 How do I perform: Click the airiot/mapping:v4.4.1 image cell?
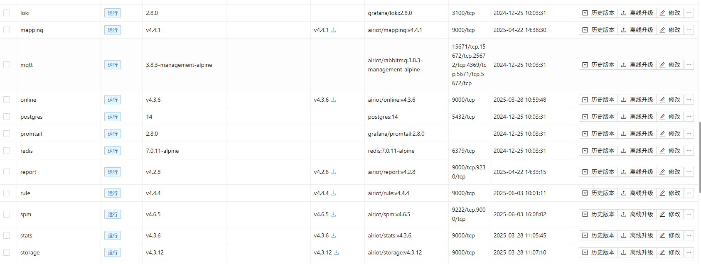395,30
